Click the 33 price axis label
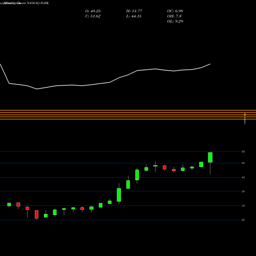The height and width of the screenshot is (256, 256). pos(243,206)
